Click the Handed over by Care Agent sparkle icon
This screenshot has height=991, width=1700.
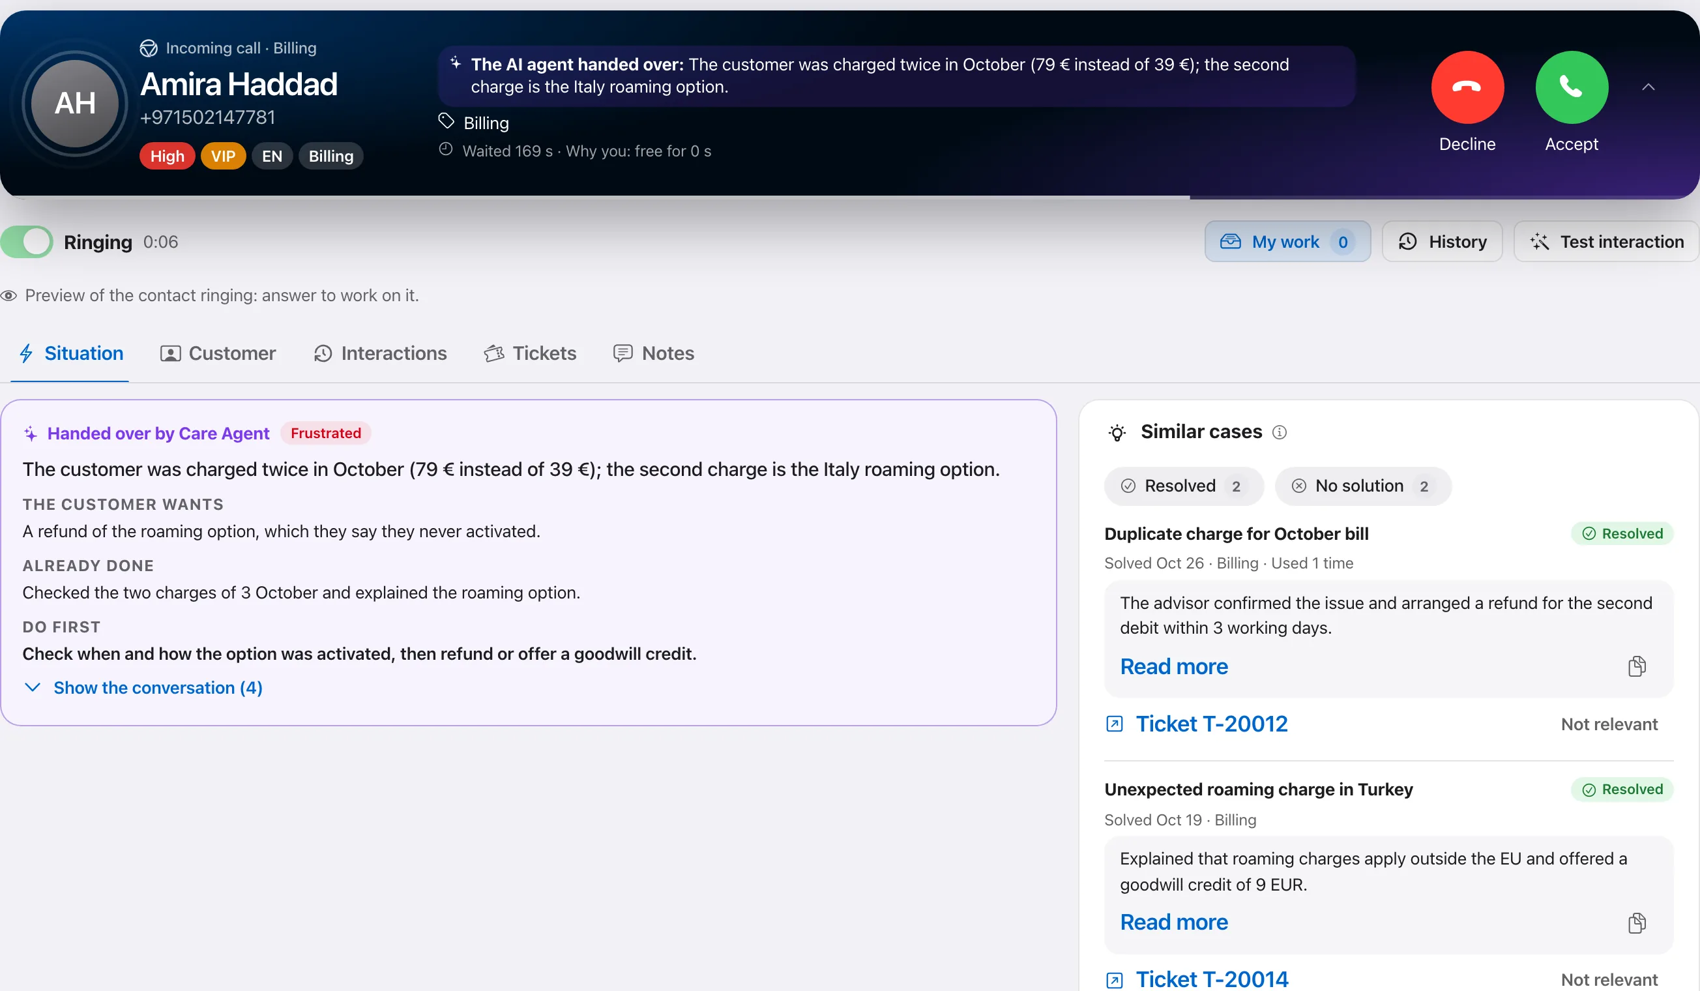[x=31, y=434]
